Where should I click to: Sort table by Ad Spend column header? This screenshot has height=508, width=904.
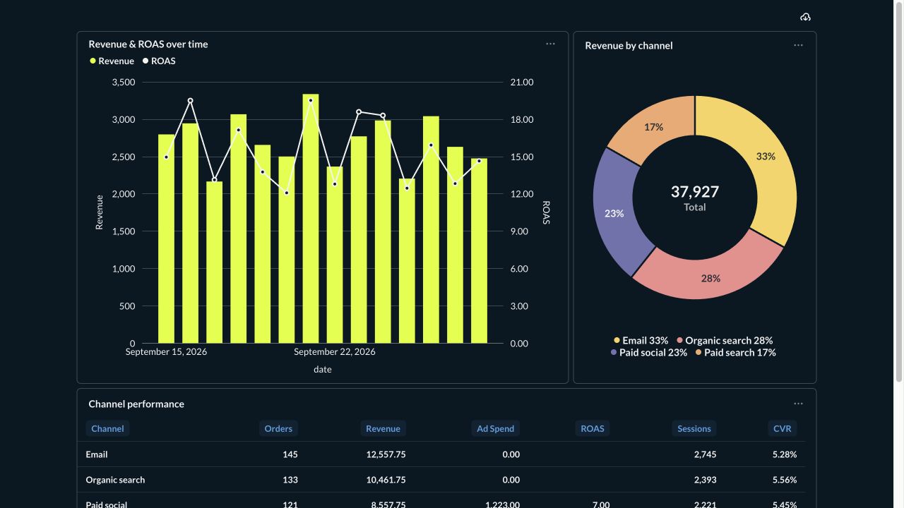(x=495, y=428)
